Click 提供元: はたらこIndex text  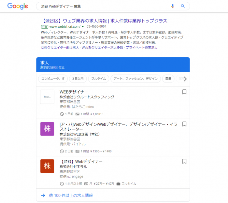(77, 107)
